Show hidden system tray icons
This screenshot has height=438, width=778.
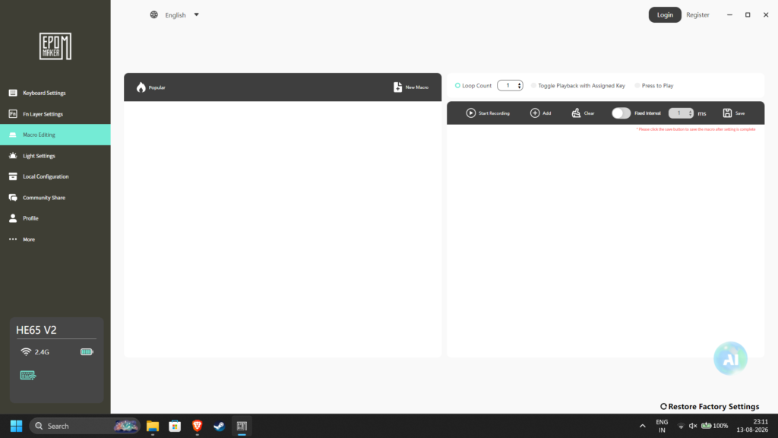click(x=643, y=426)
